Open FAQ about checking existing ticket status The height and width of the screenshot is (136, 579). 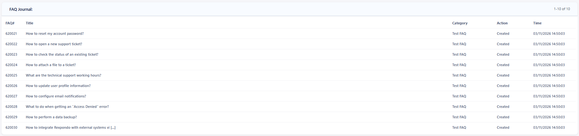62,54
